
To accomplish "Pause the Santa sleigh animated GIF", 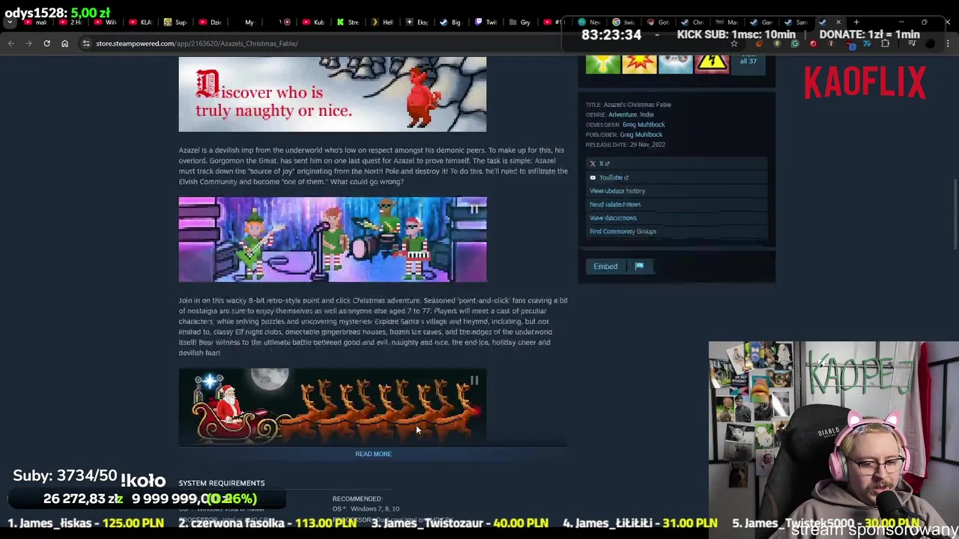I will [x=474, y=381].
